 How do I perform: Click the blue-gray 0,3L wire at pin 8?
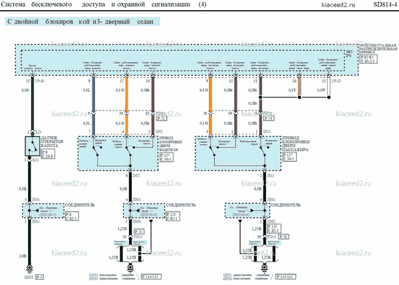point(93,95)
